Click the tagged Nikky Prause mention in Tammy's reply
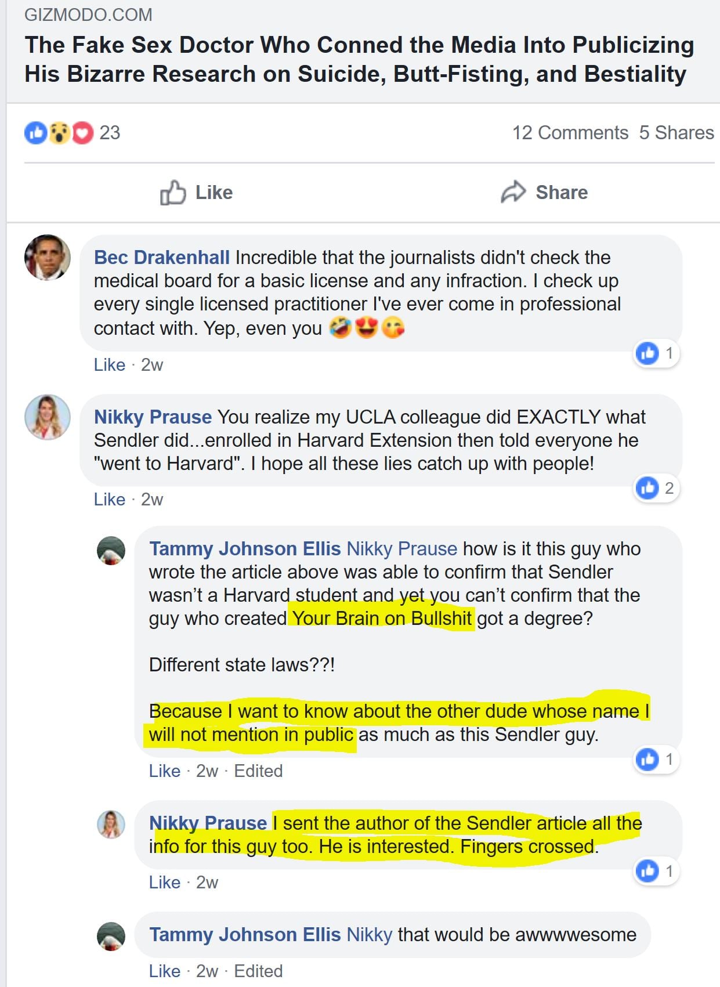Image resolution: width=720 pixels, height=987 pixels. (402, 549)
